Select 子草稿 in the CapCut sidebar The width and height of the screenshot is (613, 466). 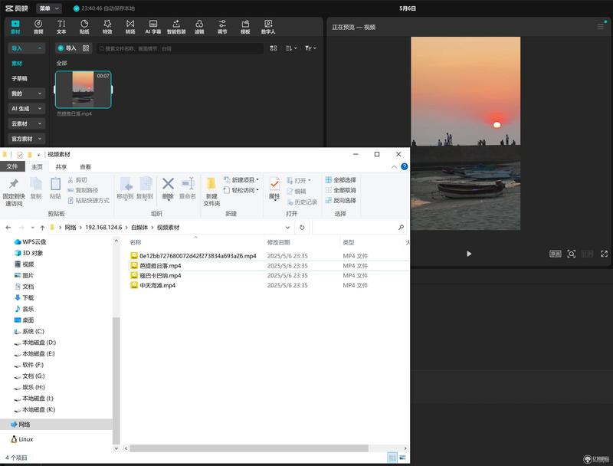tap(19, 78)
